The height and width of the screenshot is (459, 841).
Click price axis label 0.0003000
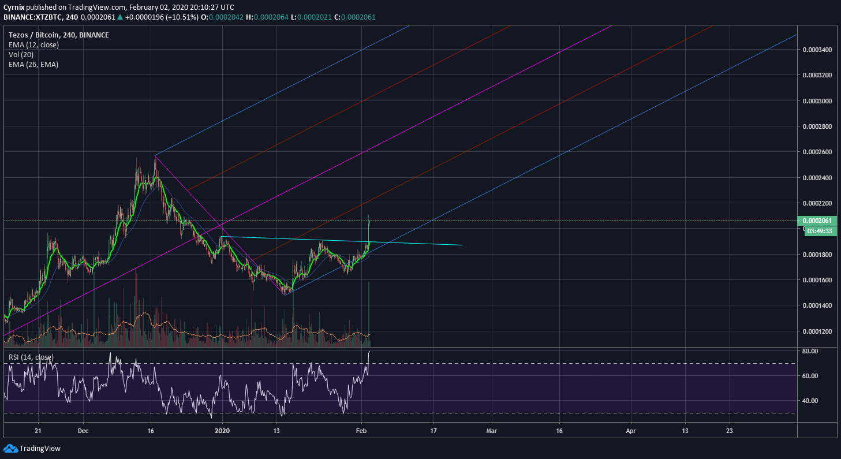coord(817,101)
